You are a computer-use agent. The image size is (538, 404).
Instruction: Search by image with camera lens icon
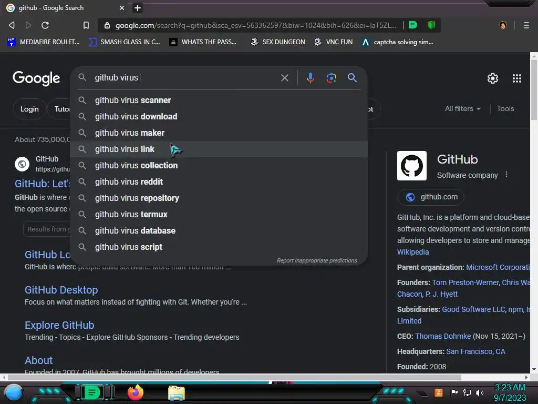coord(331,78)
